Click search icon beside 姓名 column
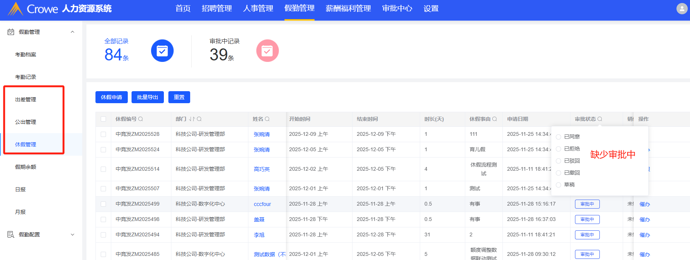690x260 pixels. click(267, 119)
